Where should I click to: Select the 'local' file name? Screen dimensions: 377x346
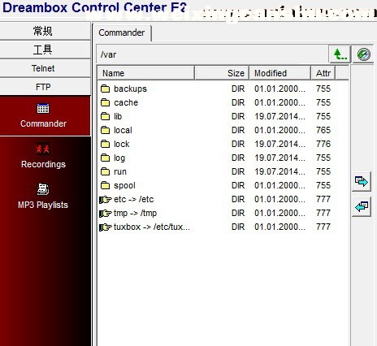pyautogui.click(x=123, y=130)
